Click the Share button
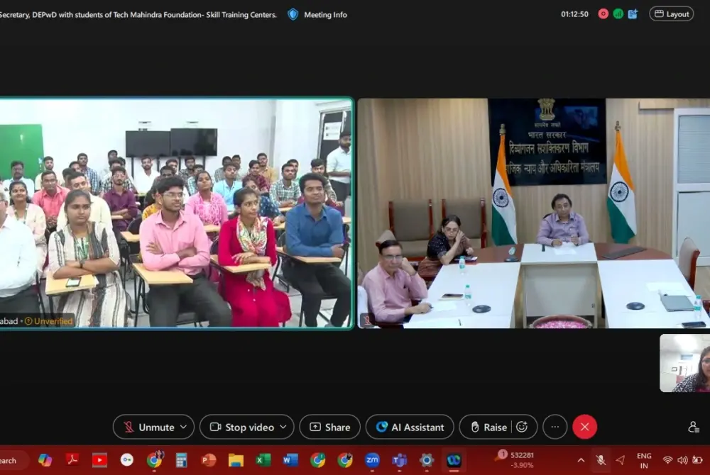 329,427
